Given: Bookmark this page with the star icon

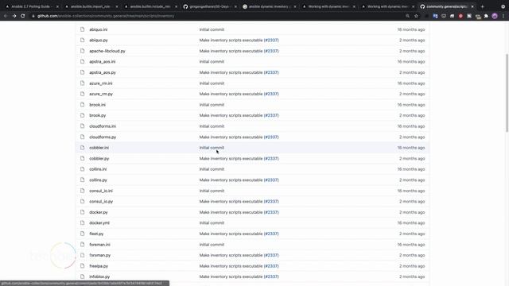Looking at the screenshot, I should (416, 16).
